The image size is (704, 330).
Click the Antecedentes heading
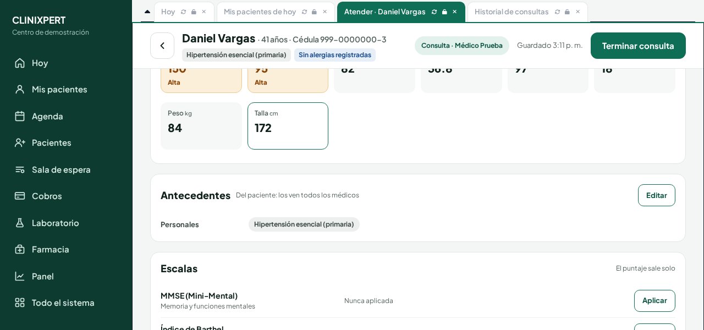195,195
